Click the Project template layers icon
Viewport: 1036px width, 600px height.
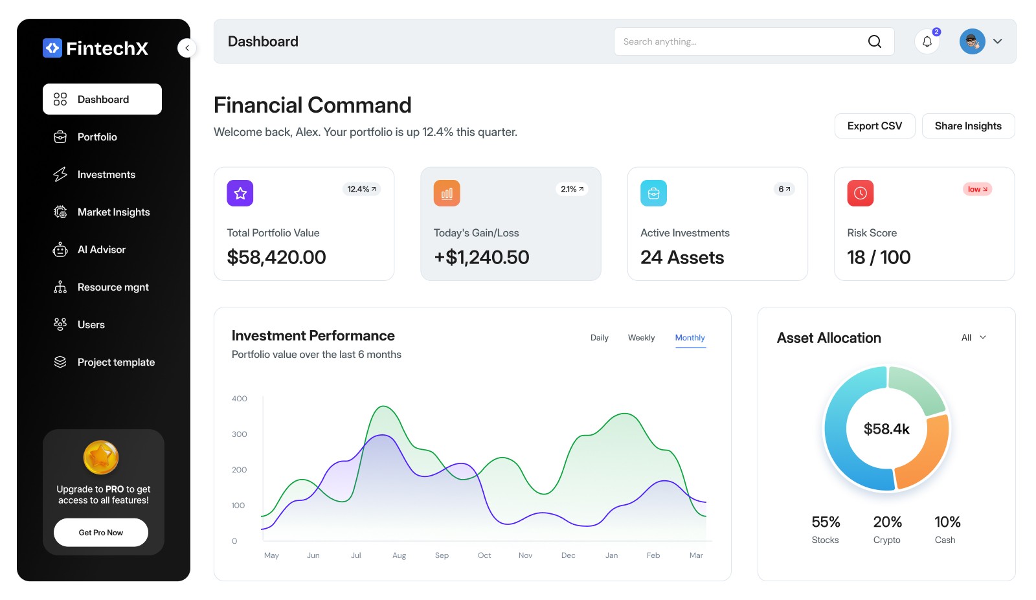(60, 362)
